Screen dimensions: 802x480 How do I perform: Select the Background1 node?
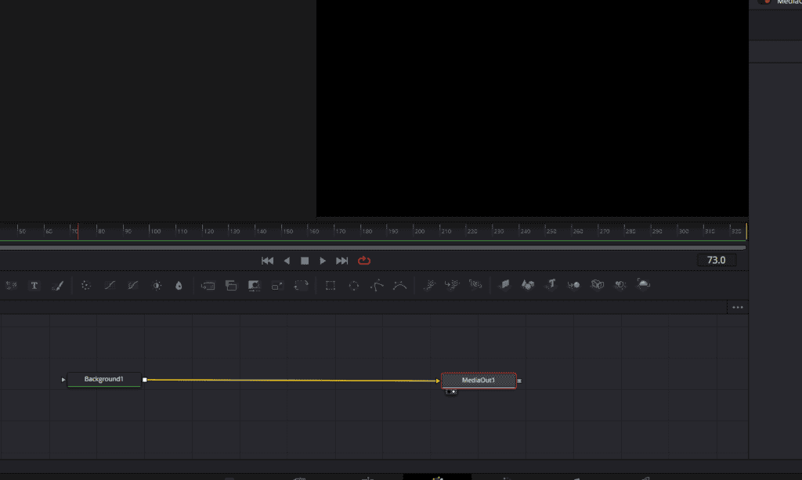[104, 379]
